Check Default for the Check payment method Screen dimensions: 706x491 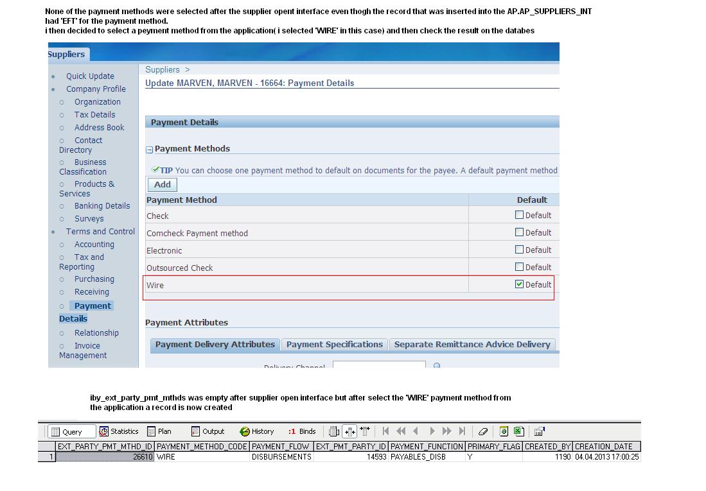[519, 215]
